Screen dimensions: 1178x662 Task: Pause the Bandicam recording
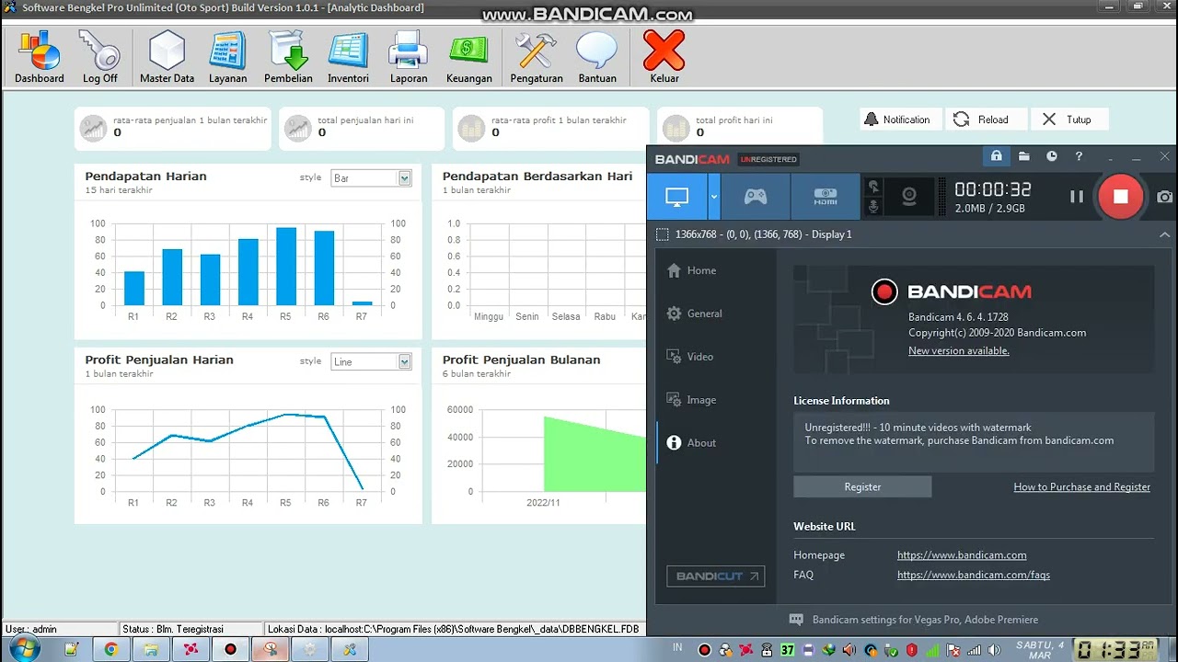[1076, 196]
